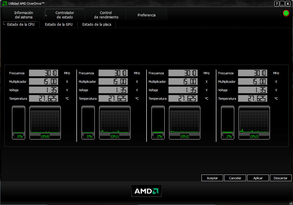Screen dimensions: 293x205
Task: Switch to Estado de la GPU subtab
Action: pos(59,25)
